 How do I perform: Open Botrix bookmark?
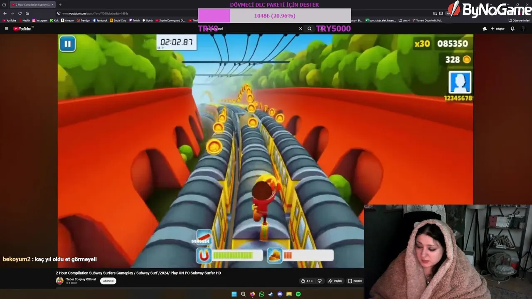148,20
